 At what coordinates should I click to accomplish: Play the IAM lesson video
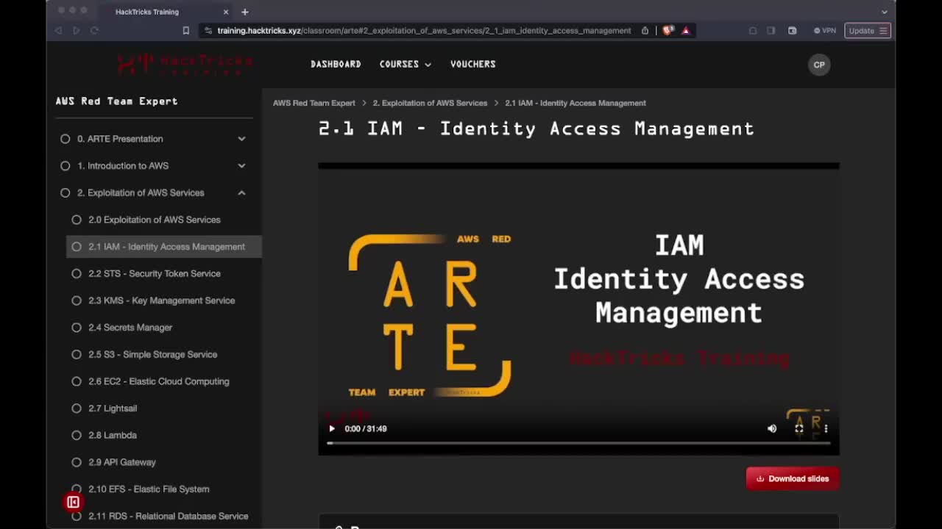point(332,428)
